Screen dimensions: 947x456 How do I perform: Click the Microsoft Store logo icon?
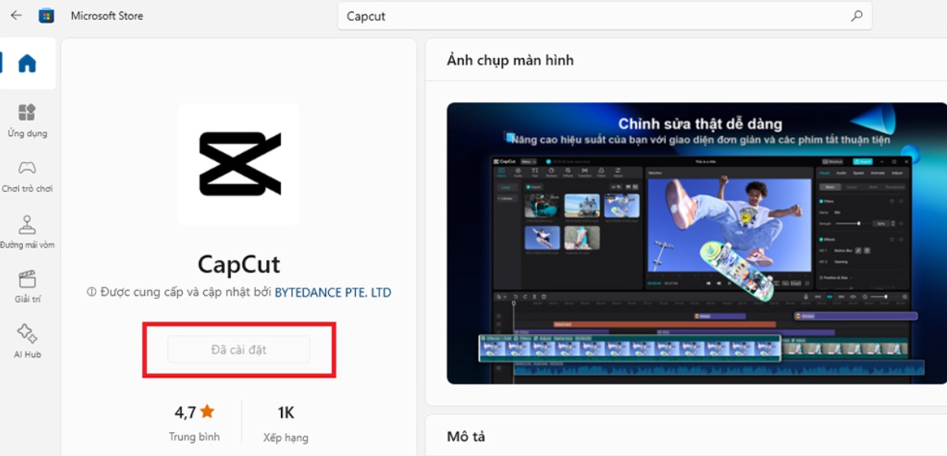click(46, 16)
